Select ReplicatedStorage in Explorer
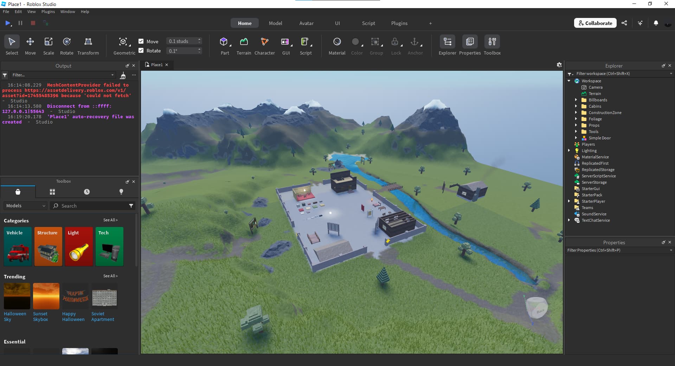The height and width of the screenshot is (366, 675). tap(598, 169)
